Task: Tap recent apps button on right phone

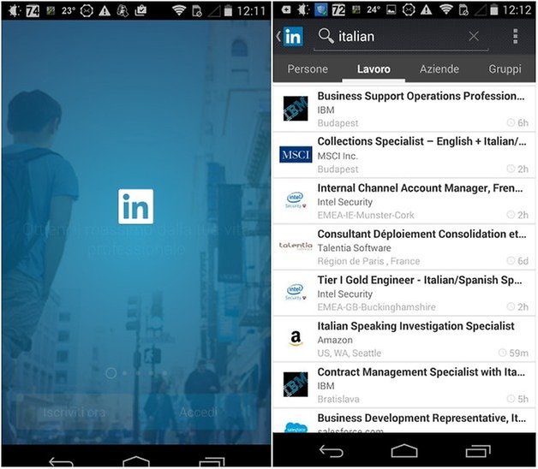Action: [478, 451]
